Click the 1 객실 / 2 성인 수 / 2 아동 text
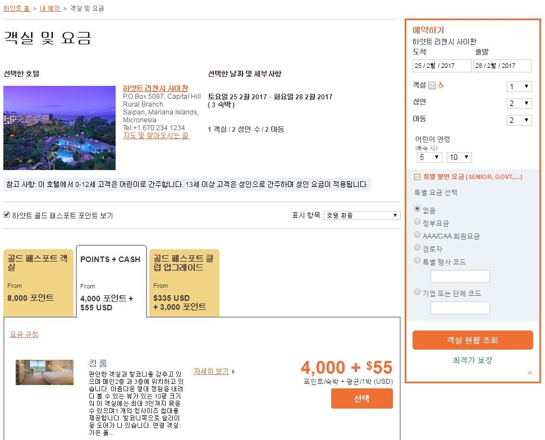Viewport: 545px width, 440px height. (246, 129)
